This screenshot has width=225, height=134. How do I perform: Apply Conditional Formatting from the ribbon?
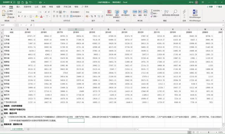click(109, 13)
